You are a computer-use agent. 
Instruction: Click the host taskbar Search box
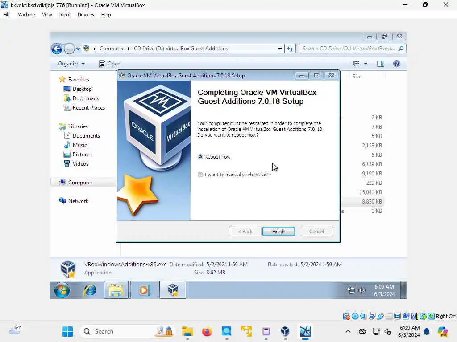[x=127, y=331]
